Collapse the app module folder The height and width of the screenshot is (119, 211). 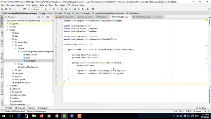(x=7, y=30)
